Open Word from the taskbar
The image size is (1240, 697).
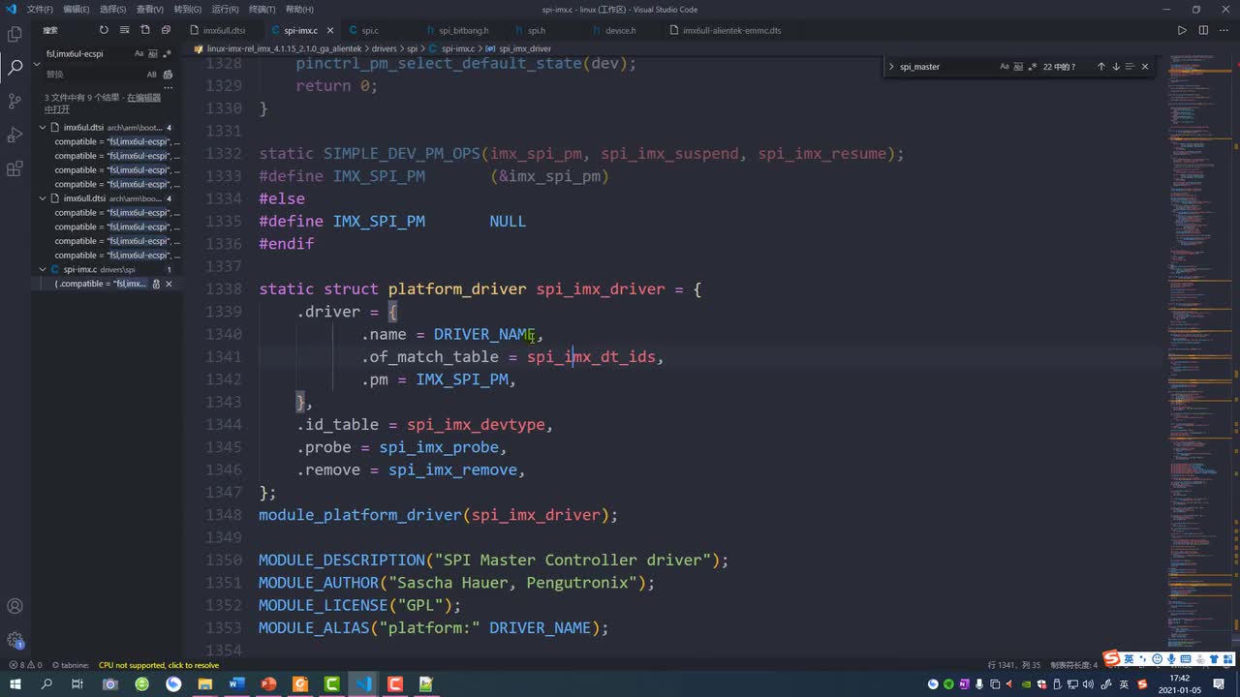tap(236, 684)
